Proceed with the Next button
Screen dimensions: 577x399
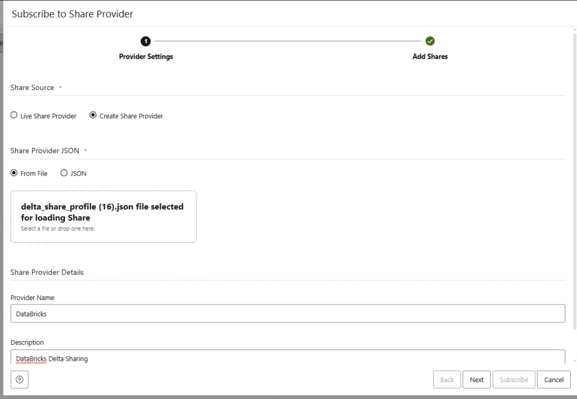(477, 379)
